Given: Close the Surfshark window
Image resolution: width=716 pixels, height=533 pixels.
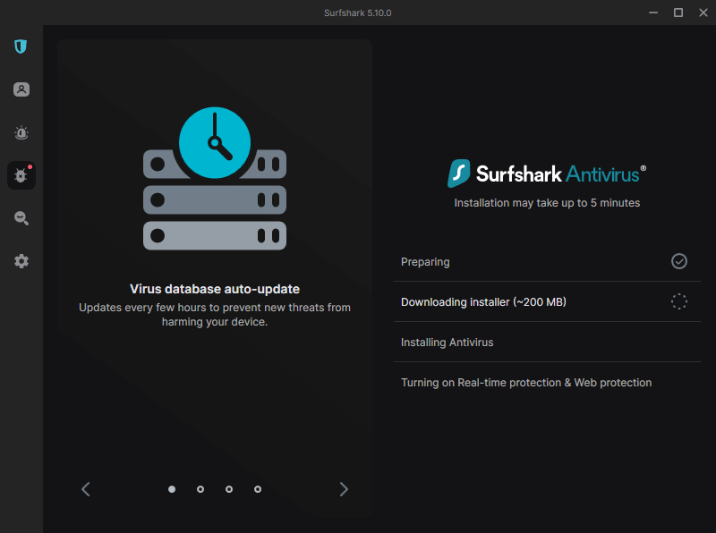Looking at the screenshot, I should pyautogui.click(x=703, y=13).
